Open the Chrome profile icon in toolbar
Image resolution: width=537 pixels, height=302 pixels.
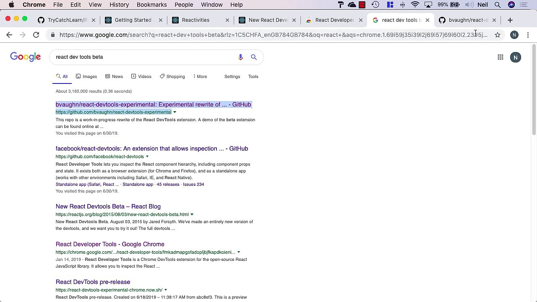514,35
